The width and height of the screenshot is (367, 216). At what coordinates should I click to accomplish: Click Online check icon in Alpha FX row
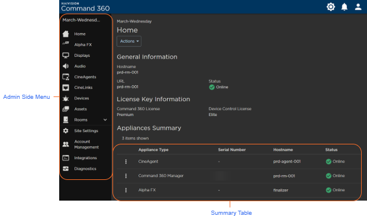coord(329,190)
